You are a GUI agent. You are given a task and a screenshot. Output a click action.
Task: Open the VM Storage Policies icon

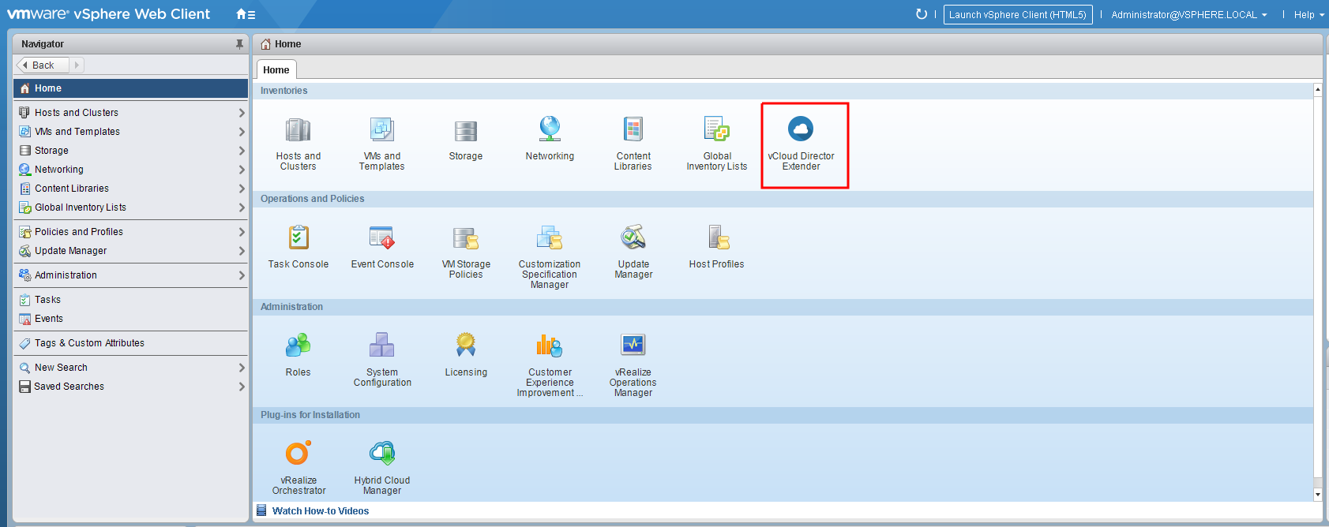[466, 237]
